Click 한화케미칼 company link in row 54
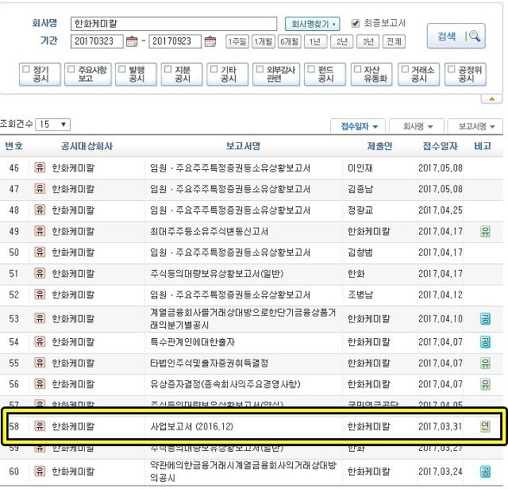 click(x=73, y=342)
